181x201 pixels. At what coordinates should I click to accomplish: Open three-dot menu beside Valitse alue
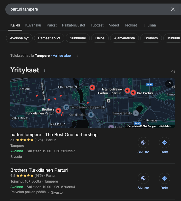77,55
